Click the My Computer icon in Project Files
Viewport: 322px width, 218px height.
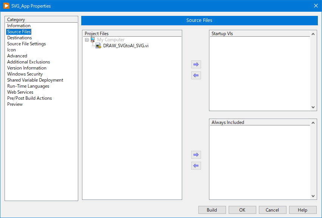92,39
